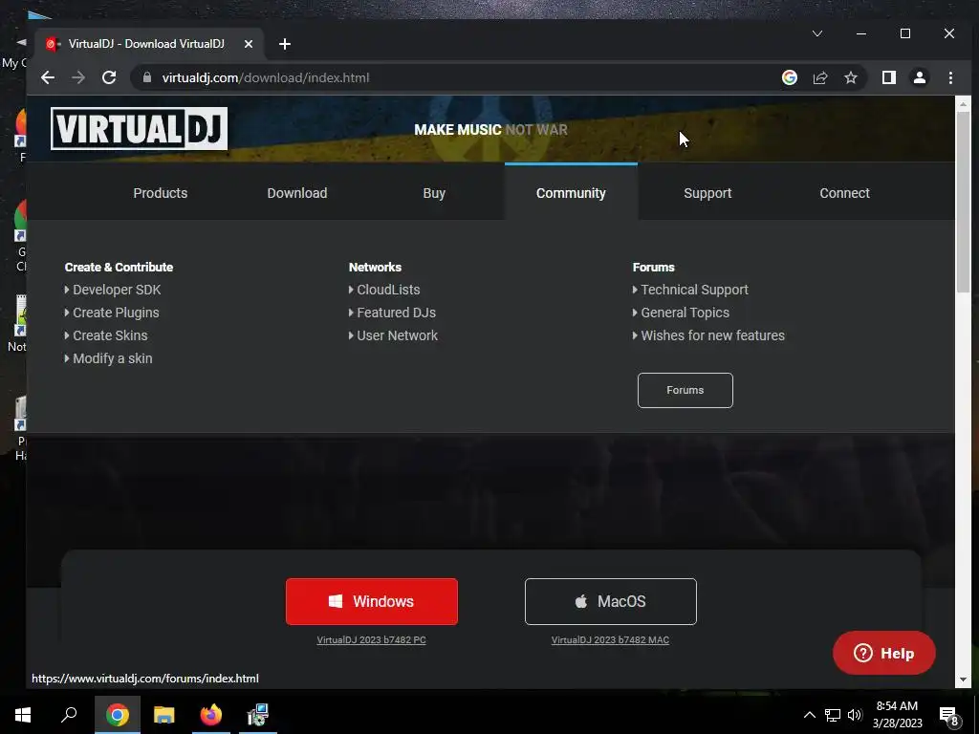Open the notification center icon
Image resolution: width=979 pixels, height=734 pixels.
(949, 716)
